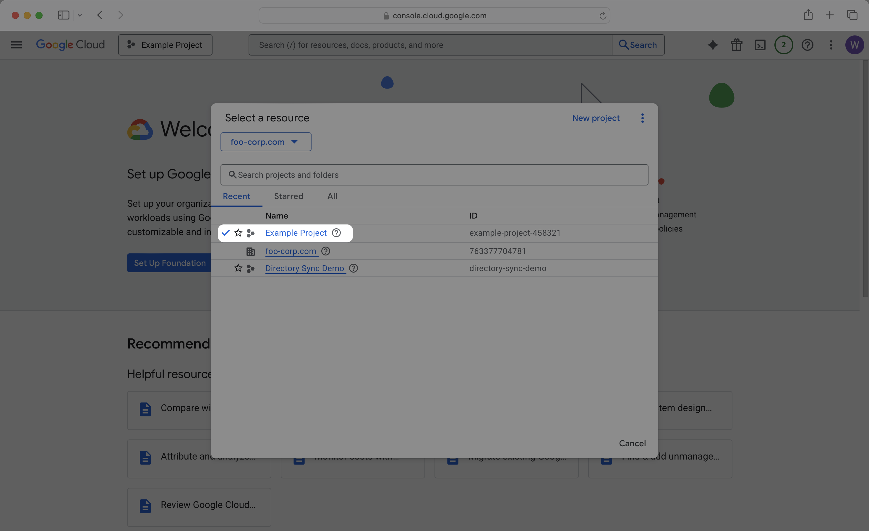Image resolution: width=869 pixels, height=531 pixels.
Task: Open the Gemini AI assistant
Action: tap(713, 45)
